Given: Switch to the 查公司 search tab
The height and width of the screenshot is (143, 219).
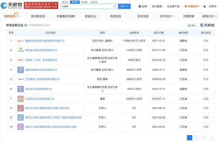Looking at the screenshot, I should coord(65,2).
